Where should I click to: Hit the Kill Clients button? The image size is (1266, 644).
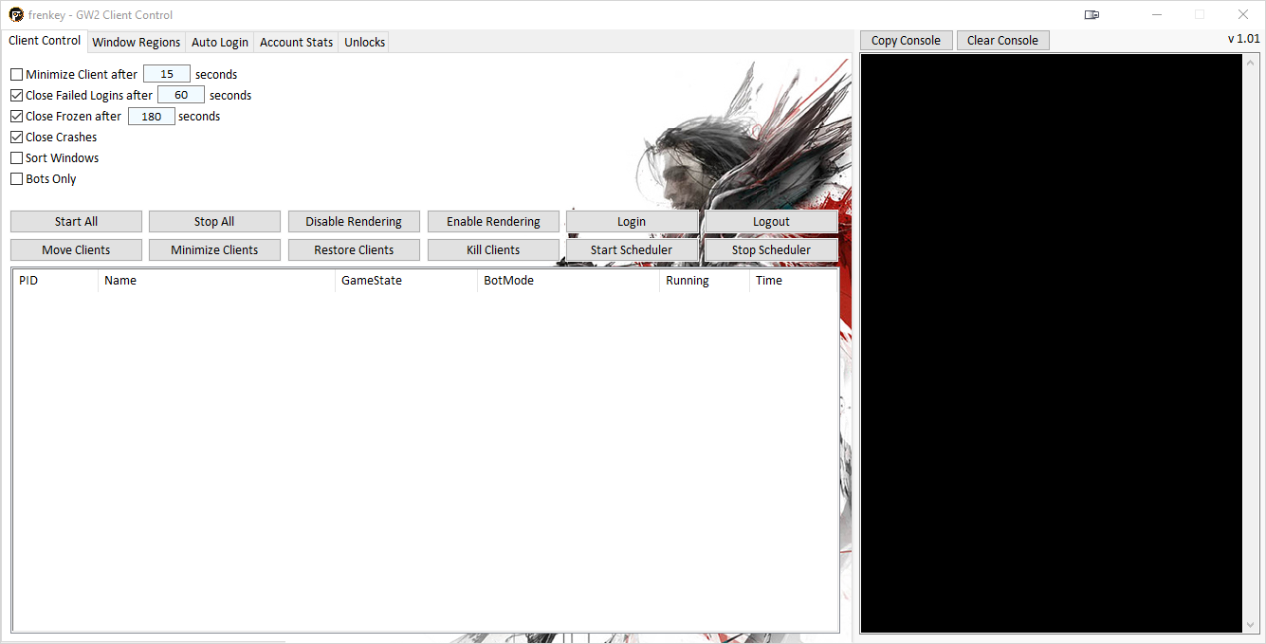[x=493, y=250]
